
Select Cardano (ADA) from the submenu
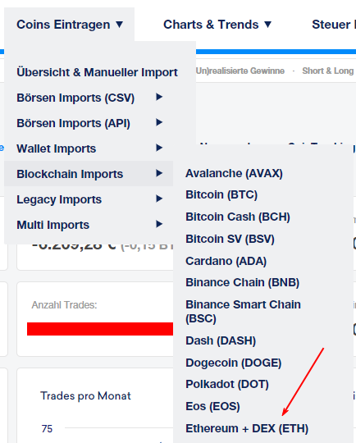(226, 261)
